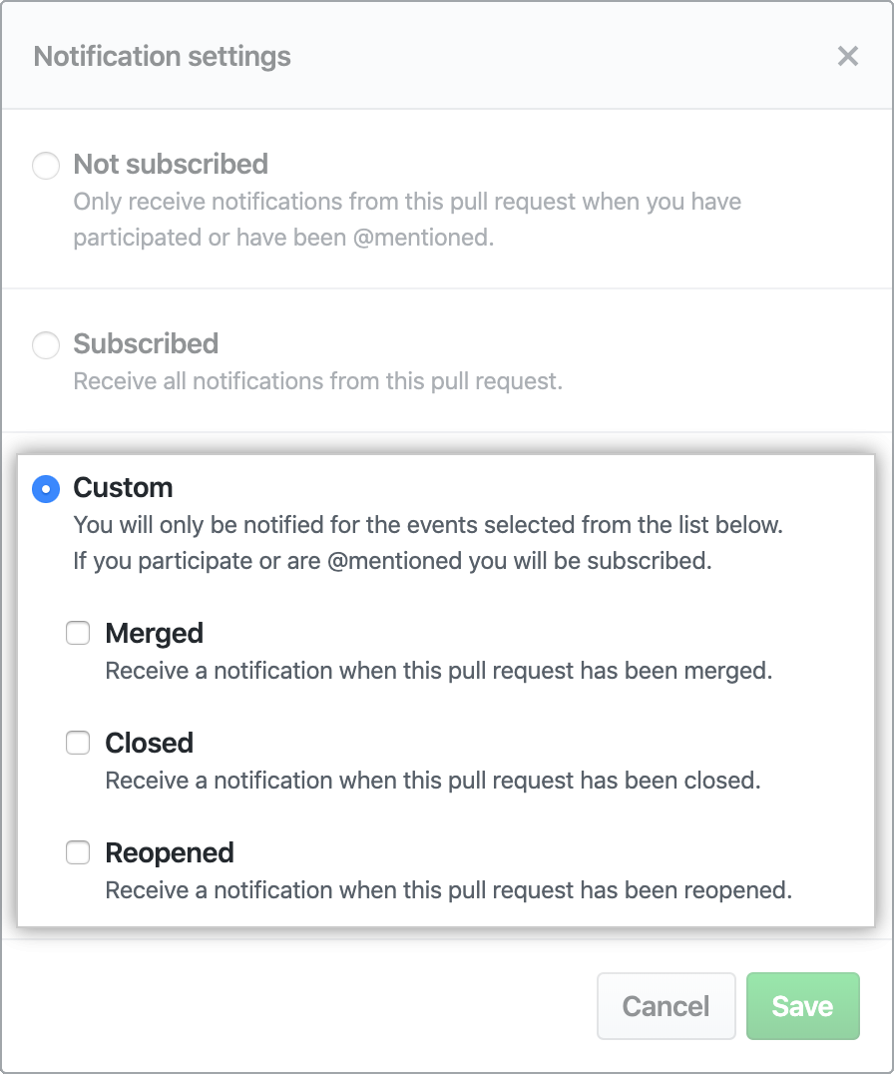The width and height of the screenshot is (894, 1074).
Task: Click the "Reopened" label text
Action: tap(170, 853)
